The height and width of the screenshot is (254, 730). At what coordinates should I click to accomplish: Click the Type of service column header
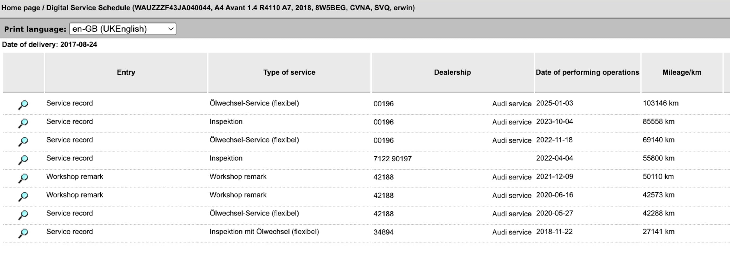click(289, 72)
